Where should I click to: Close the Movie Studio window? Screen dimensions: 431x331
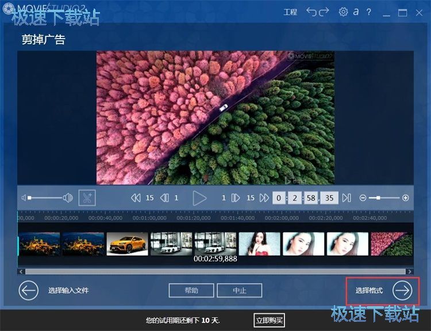point(419,13)
